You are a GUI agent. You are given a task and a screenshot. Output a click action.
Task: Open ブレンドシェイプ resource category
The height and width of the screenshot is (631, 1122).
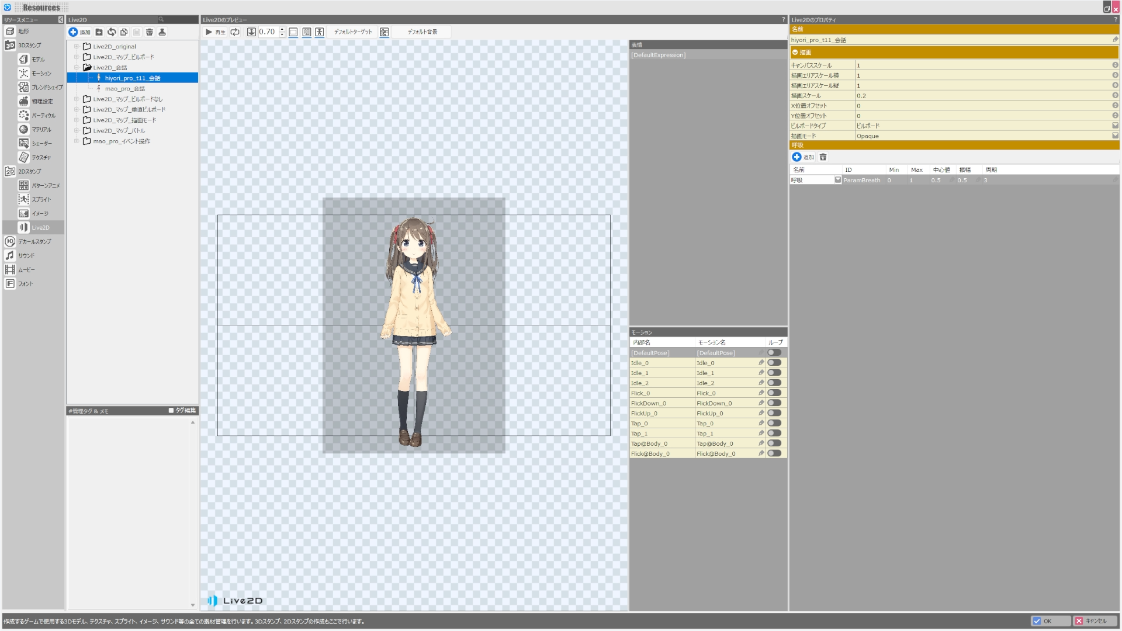click(40, 88)
